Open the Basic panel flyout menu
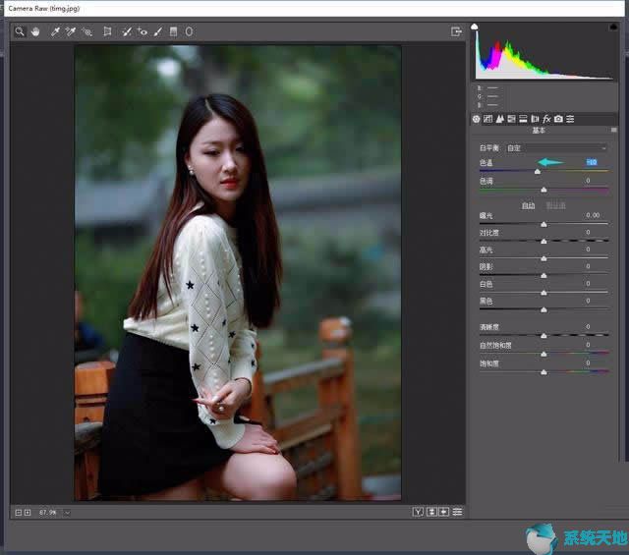Image resolution: width=629 pixels, height=555 pixels. click(613, 130)
